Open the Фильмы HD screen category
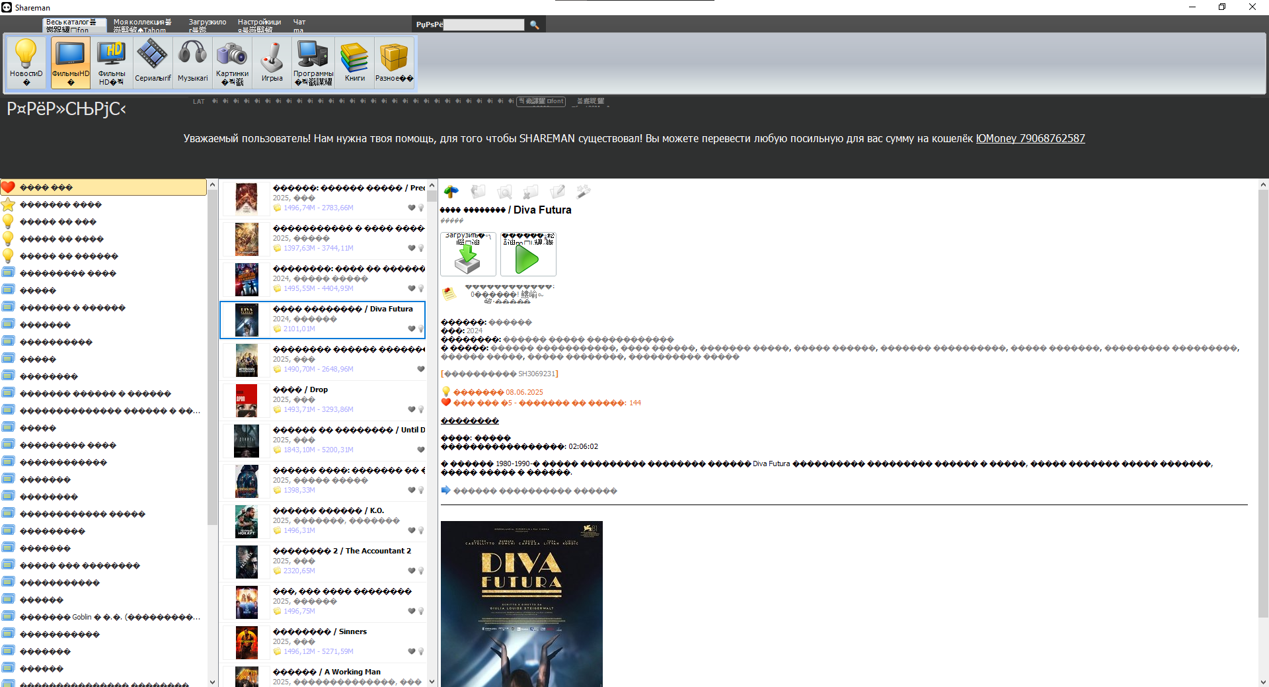Viewport: 1269px width, 687px height. click(112, 62)
